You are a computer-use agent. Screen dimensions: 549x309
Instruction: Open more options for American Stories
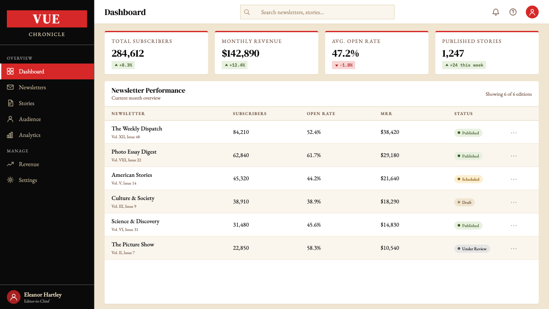[x=514, y=179]
